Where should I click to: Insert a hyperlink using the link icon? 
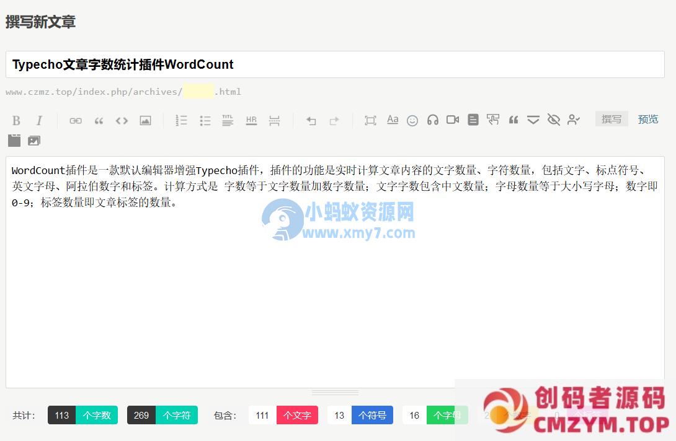tap(76, 120)
